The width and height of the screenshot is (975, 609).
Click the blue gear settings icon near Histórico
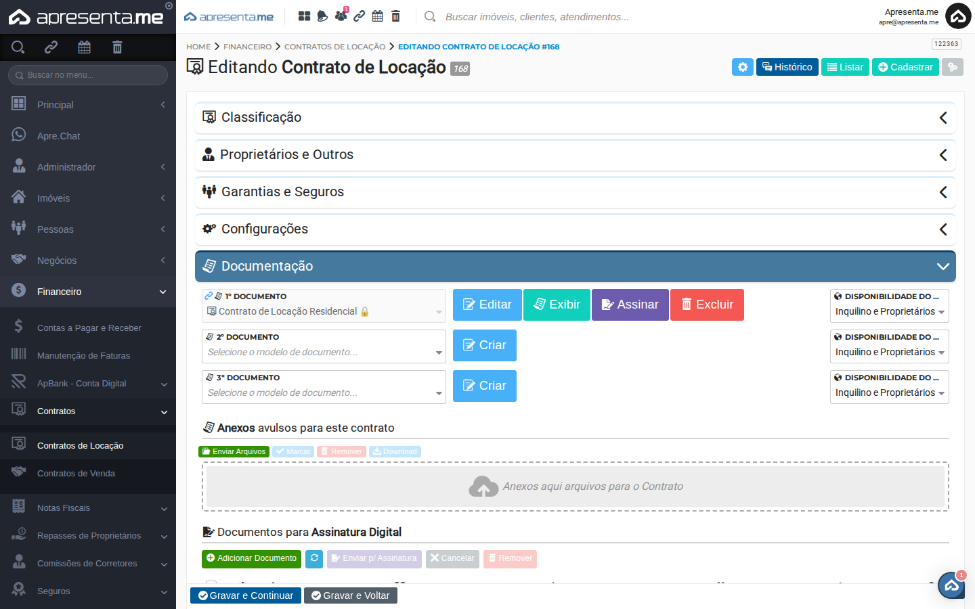(742, 66)
